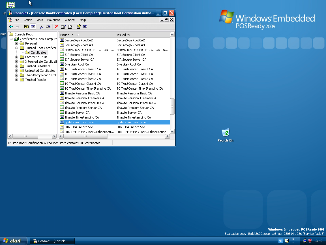This screenshot has width=326, height=245.
Task: Open Properties via toolbar icon
Action: pos(63,27)
